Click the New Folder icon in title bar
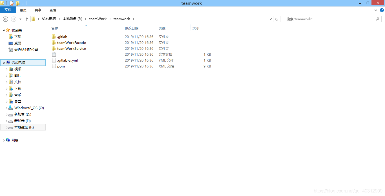Screen dimensions: 385x196 [18, 3]
